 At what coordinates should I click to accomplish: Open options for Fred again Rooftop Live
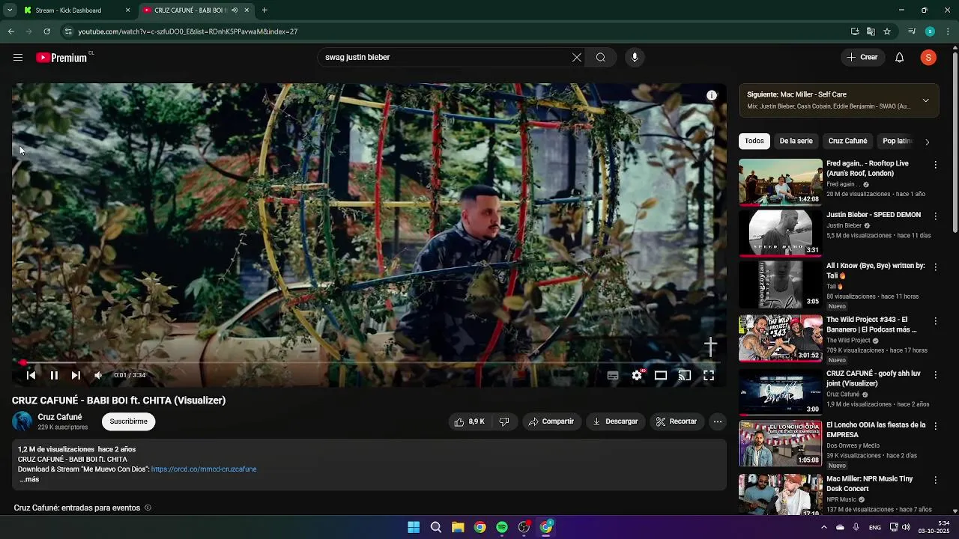coord(935,164)
